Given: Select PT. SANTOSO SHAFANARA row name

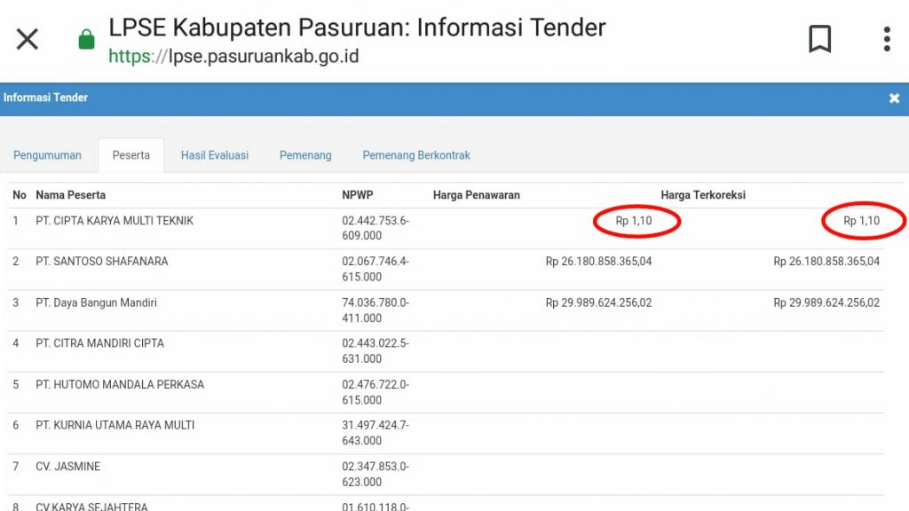Looking at the screenshot, I should click(x=102, y=262).
